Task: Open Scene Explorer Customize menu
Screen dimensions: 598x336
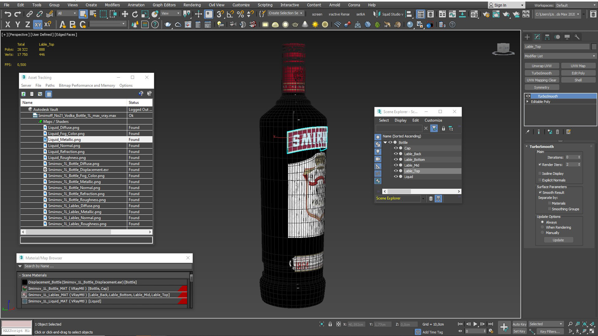Action: click(x=433, y=120)
